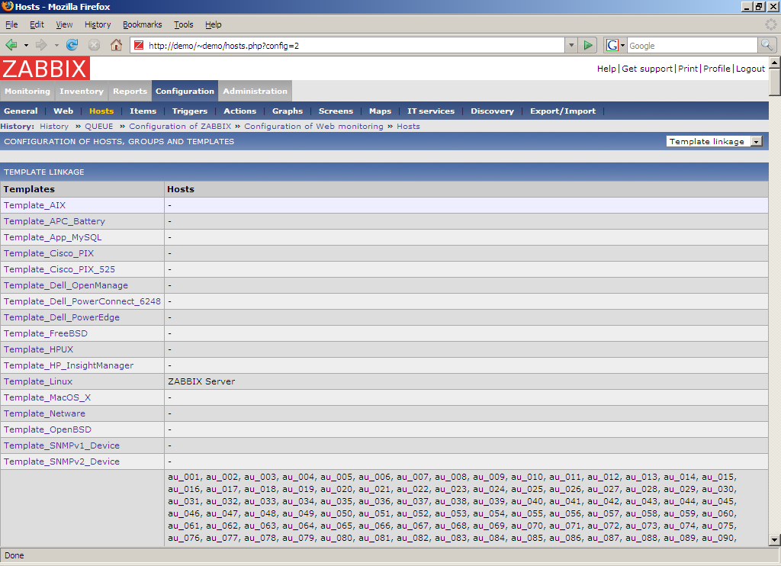The image size is (781, 566).
Task: Open the View menu
Action: point(64,24)
